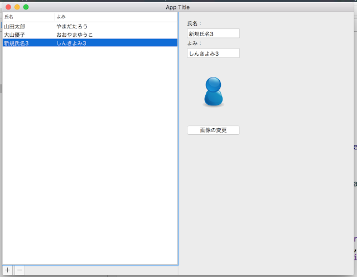Viewport: 357px width, 277px height.
Task: Select the 新規氏名3 row
Action: pos(90,43)
